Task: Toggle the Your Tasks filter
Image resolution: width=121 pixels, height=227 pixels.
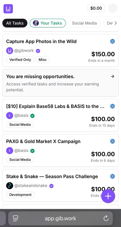Action: (x=48, y=23)
